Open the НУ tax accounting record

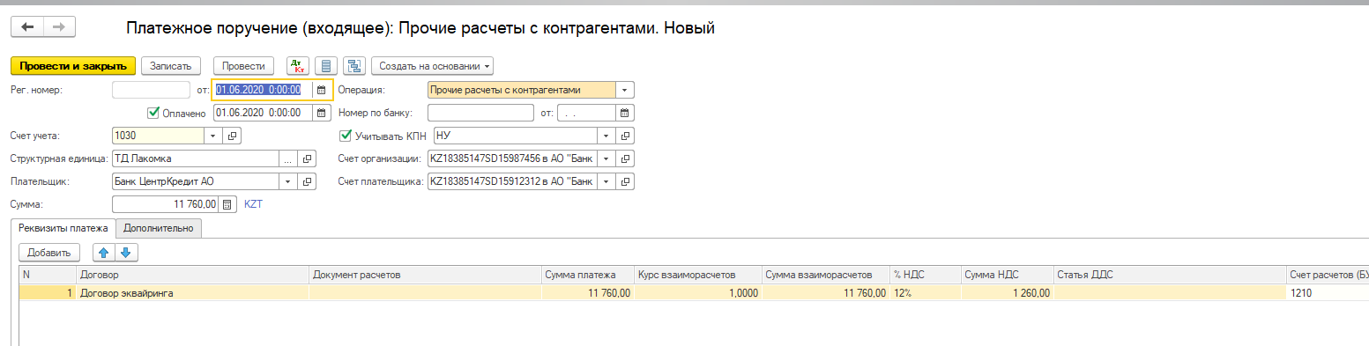point(626,136)
